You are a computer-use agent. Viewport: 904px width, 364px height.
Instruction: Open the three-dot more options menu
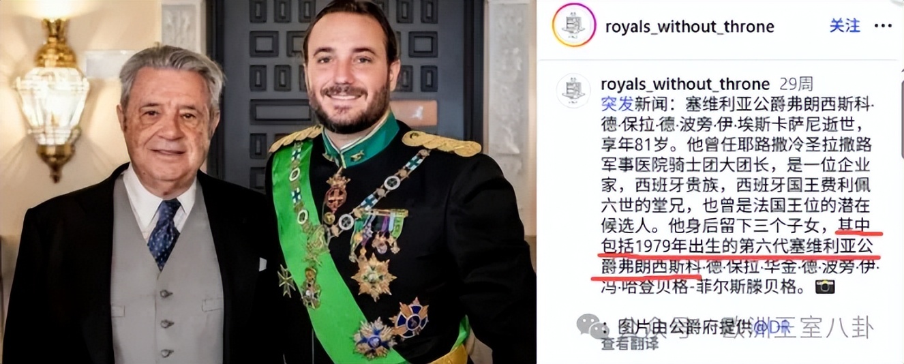[x=885, y=26]
